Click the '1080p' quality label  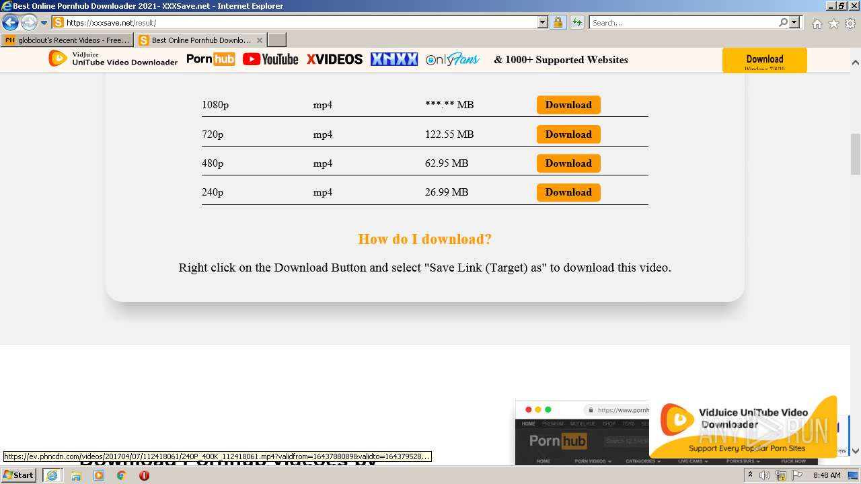click(x=215, y=105)
